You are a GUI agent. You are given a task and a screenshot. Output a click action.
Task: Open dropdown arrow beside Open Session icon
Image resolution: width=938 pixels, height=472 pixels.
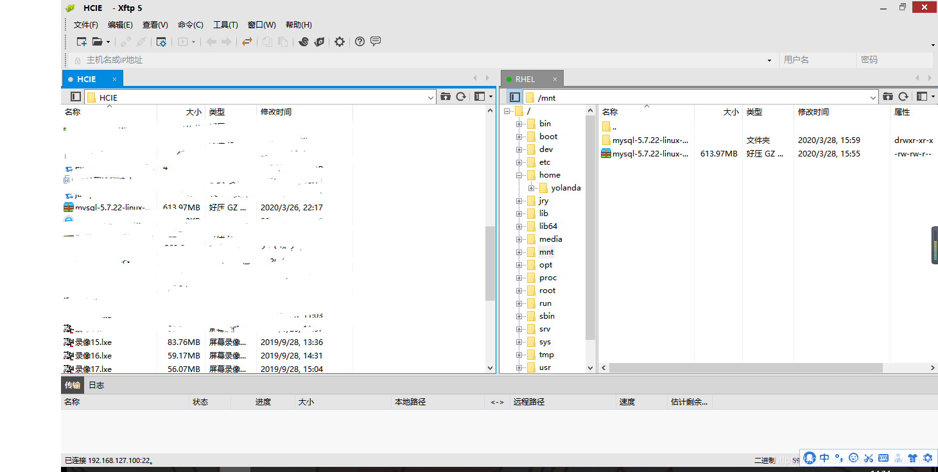click(108, 42)
